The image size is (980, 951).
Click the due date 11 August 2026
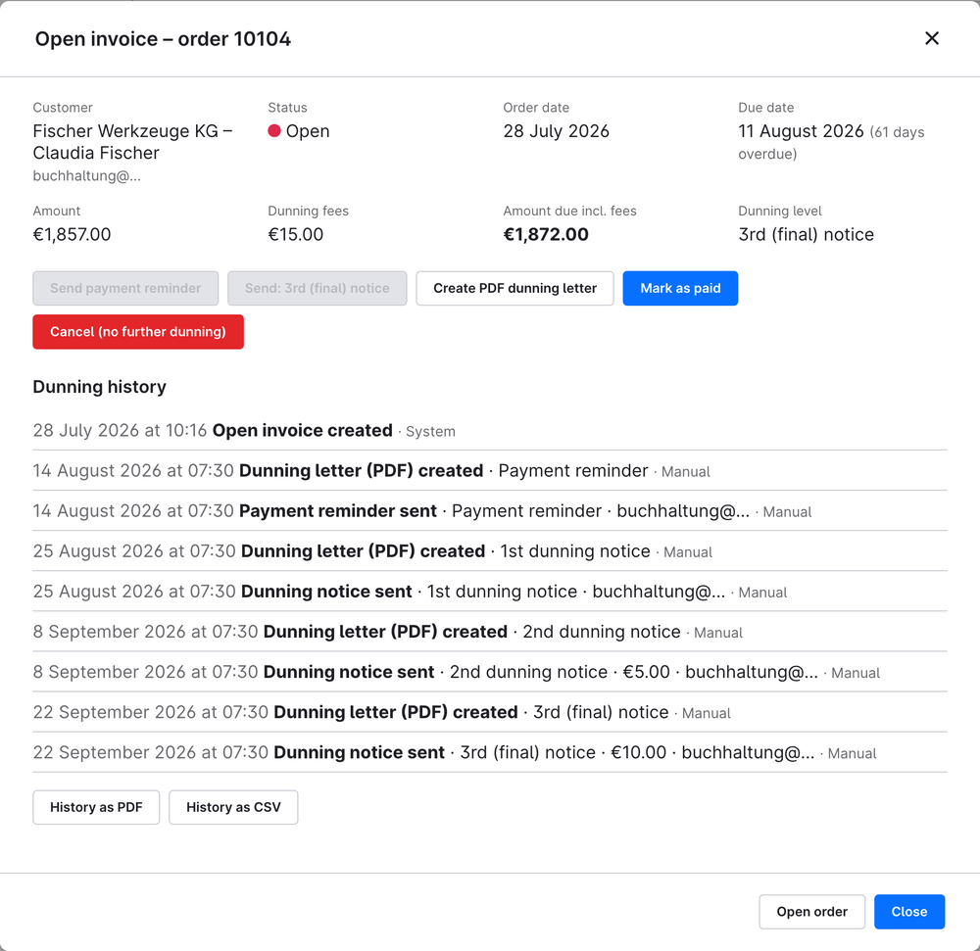pyautogui.click(x=801, y=131)
